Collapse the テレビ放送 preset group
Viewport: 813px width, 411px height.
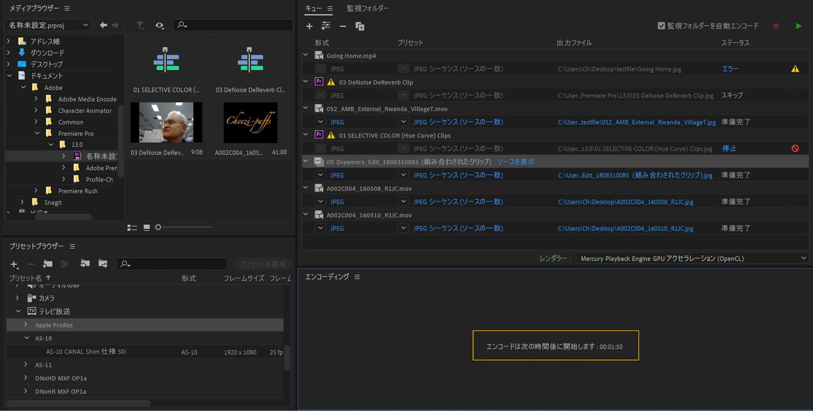pos(18,311)
